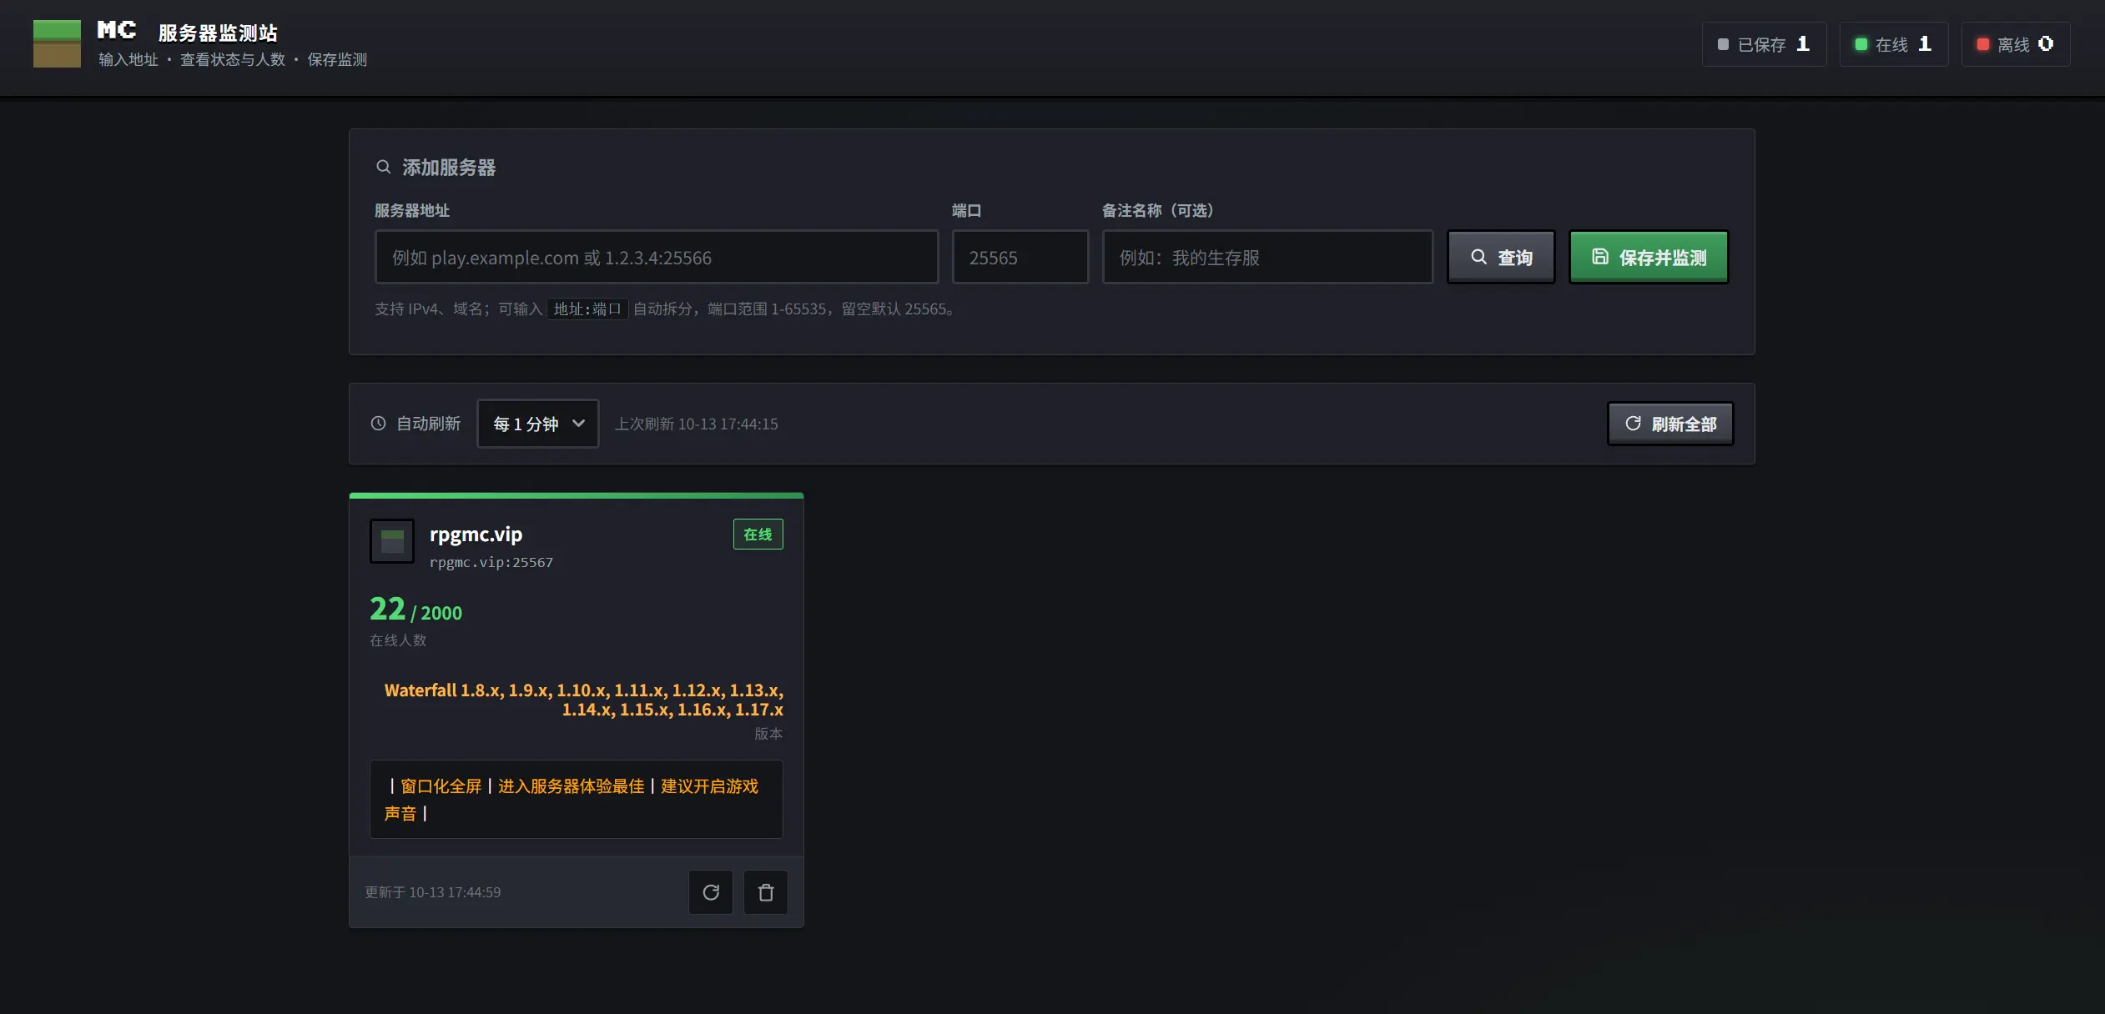Click the 地址:端口 code hint tag
Screen dimensions: 2105x1014
pos(587,309)
